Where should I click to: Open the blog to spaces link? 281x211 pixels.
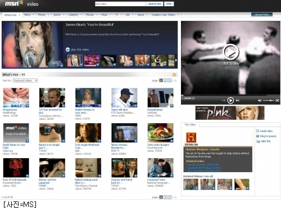pyautogui.click(x=268, y=136)
